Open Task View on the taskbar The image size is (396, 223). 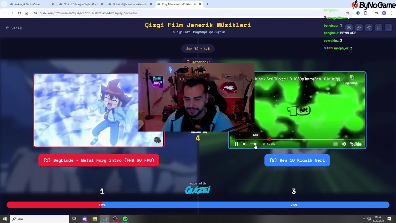coord(74,219)
